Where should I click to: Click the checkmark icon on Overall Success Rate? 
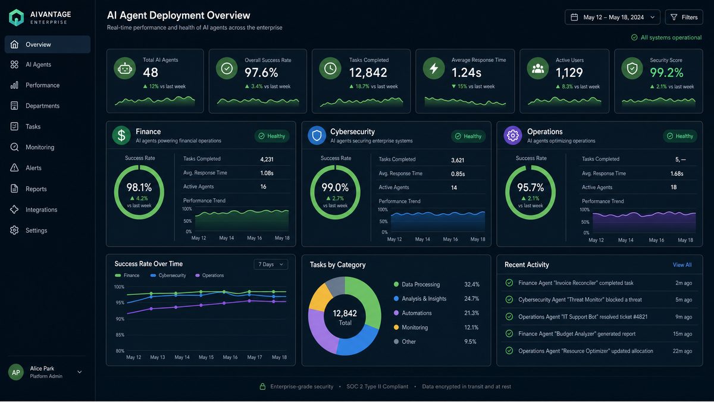pos(227,68)
